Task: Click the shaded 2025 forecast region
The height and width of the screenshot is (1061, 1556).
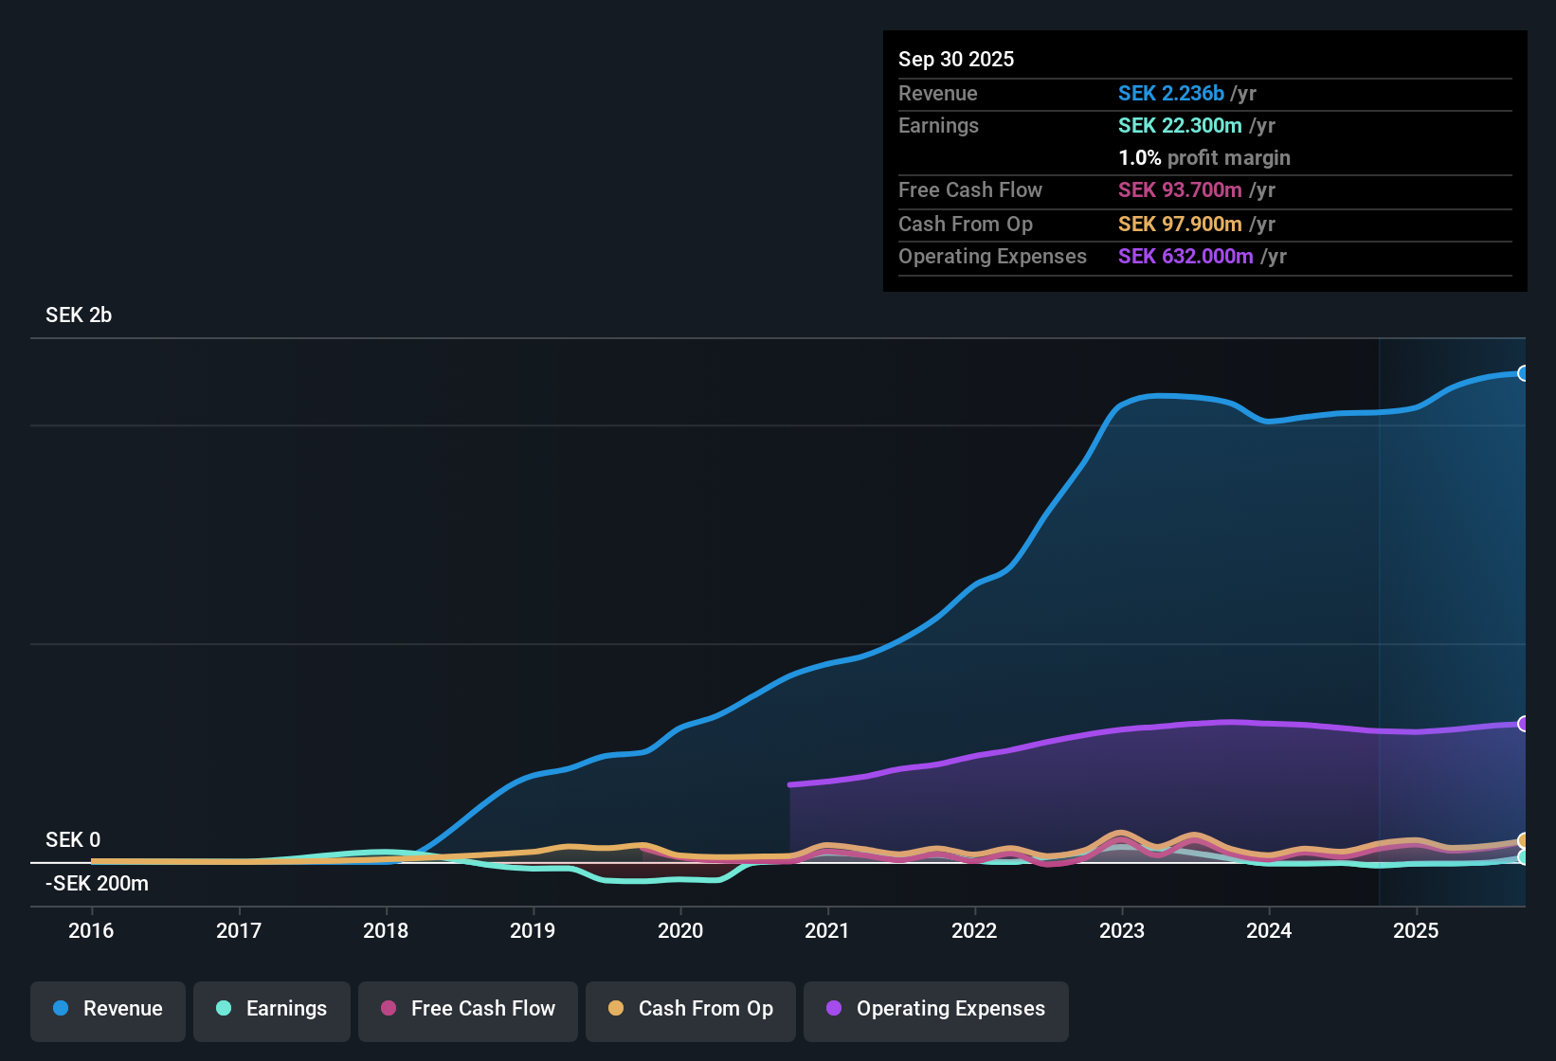Action: point(1450,616)
